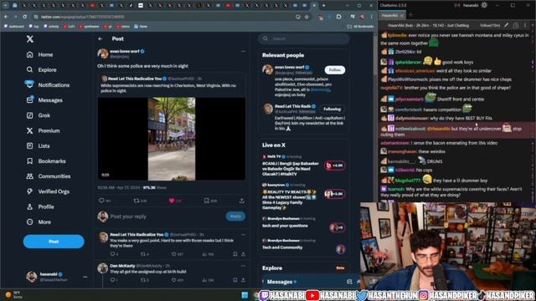Toggle the bookmark icon under the post
Viewport: 536px width, 301px height.
[207, 201]
